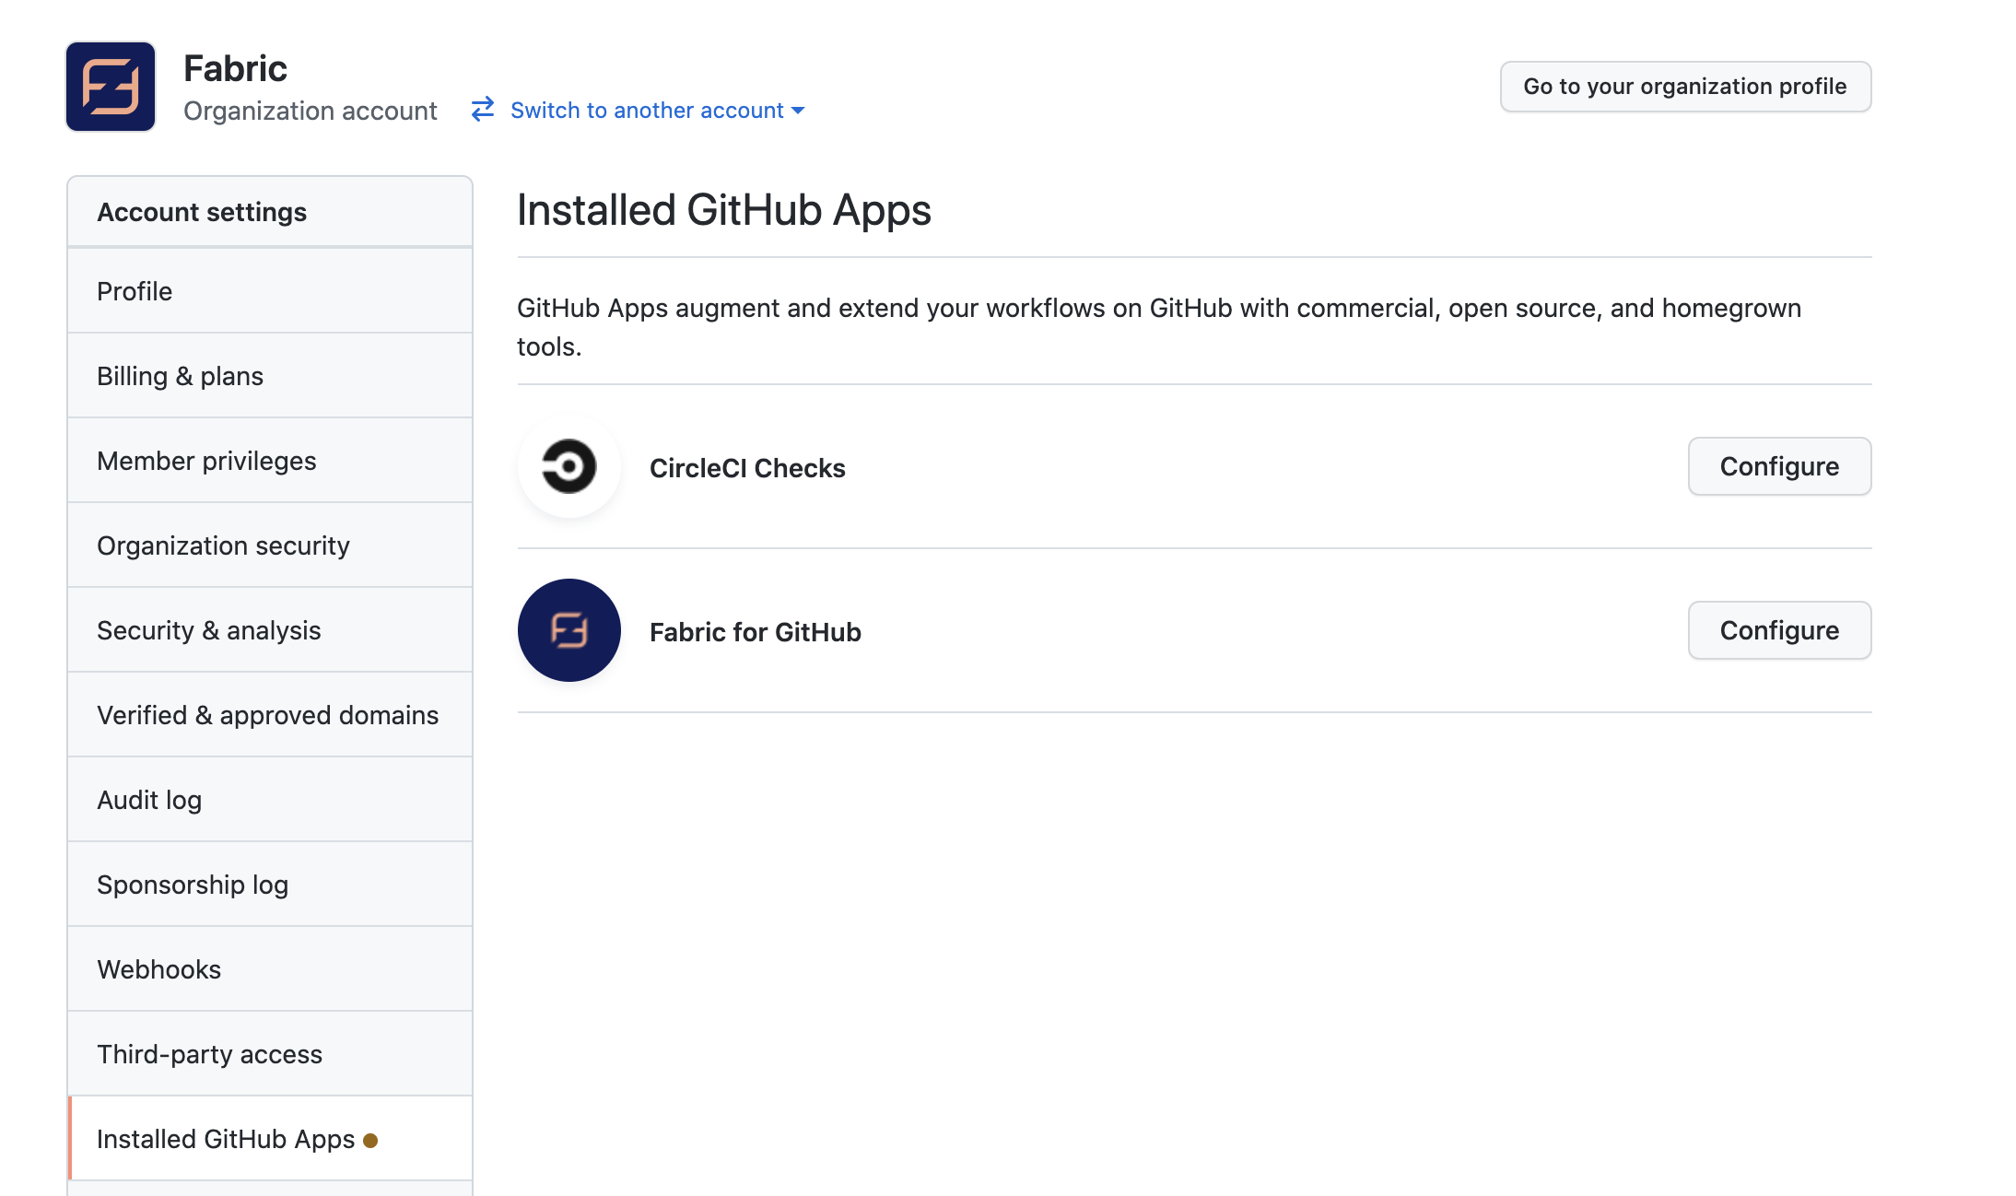Configure the Fabric for GitHub app
The width and height of the screenshot is (2016, 1196).
pos(1779,630)
